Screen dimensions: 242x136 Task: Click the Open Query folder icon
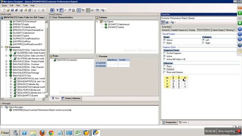tap(8, 10)
